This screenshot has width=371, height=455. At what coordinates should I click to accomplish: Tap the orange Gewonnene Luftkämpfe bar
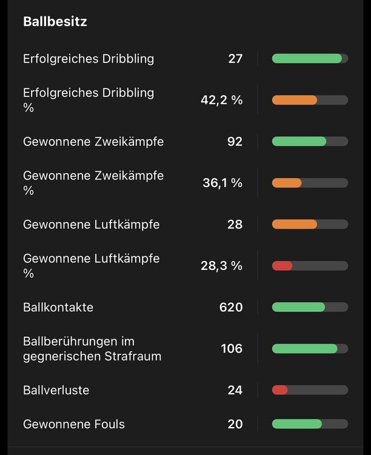310,224
